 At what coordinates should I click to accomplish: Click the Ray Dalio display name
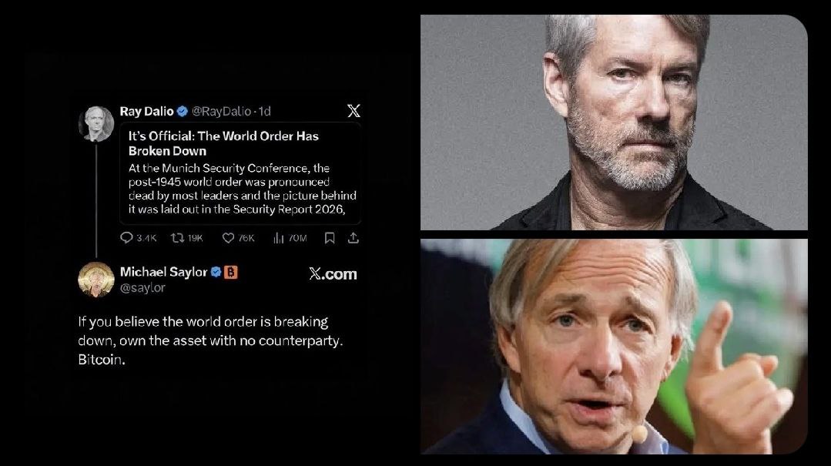pos(146,112)
